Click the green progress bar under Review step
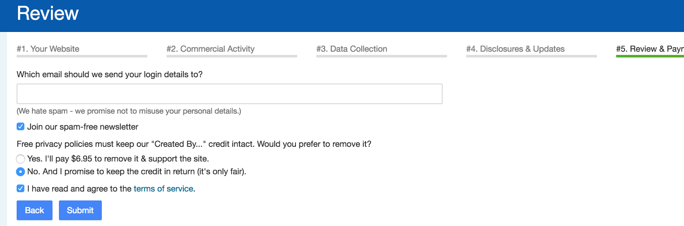 pos(649,56)
